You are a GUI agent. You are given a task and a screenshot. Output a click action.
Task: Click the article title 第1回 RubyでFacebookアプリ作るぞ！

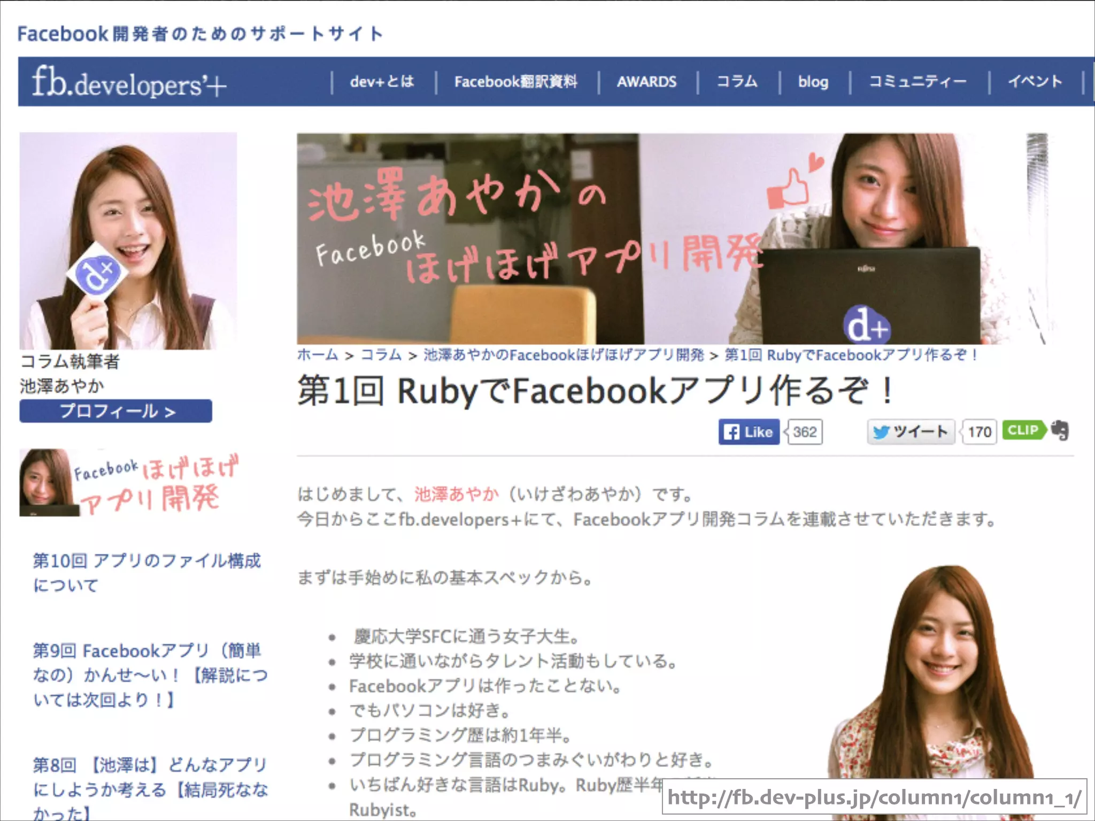(596, 391)
